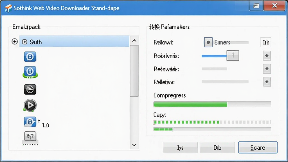288x162 pixels.
Task: Click the small play icon beside Suth
Action: pos(25,42)
